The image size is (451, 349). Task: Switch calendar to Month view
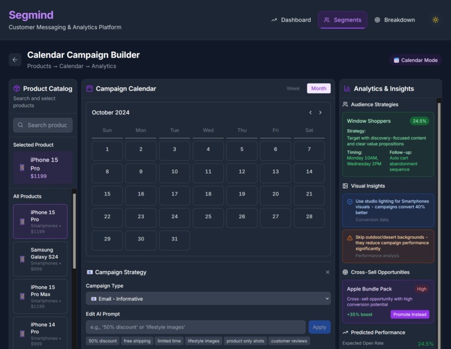pyautogui.click(x=319, y=88)
